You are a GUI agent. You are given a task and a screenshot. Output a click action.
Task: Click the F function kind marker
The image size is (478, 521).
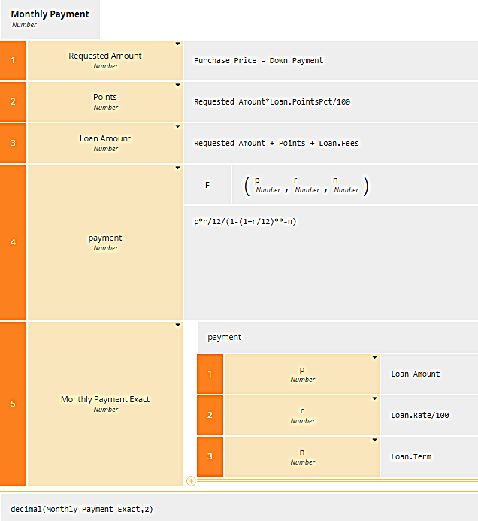[207, 185]
